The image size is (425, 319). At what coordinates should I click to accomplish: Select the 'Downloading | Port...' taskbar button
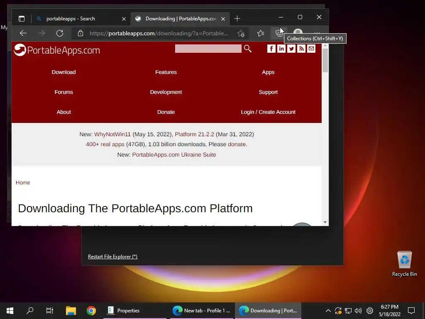pos(268,311)
